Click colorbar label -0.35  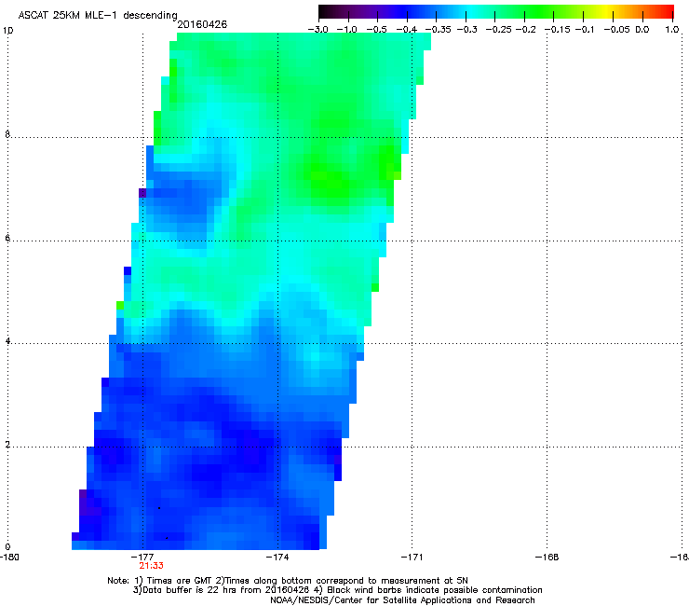click(438, 30)
